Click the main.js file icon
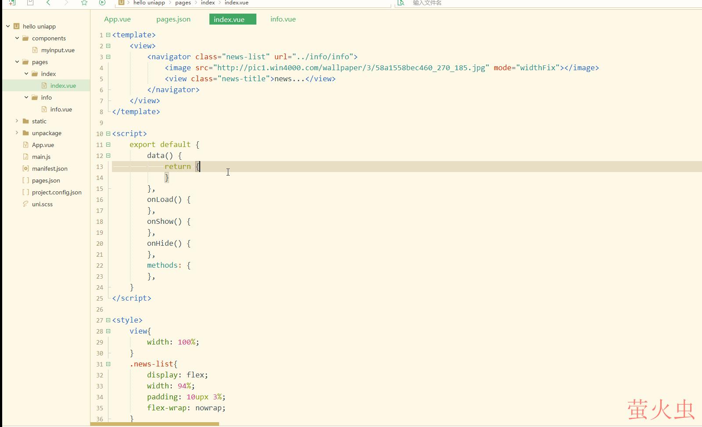Viewport: 702px width, 427px height. click(x=25, y=157)
